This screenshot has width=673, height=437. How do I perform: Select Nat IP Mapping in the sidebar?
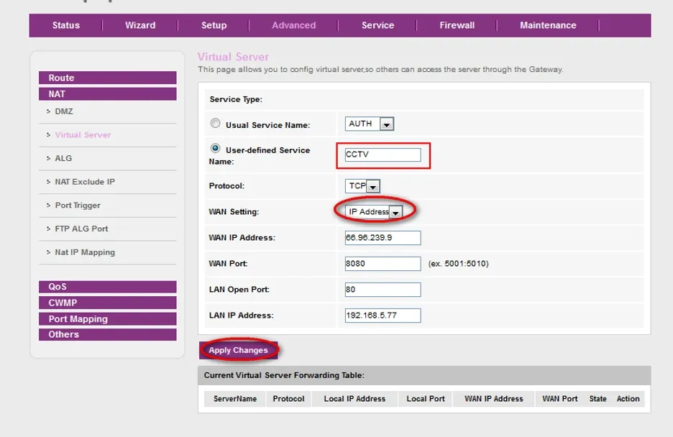click(x=85, y=252)
